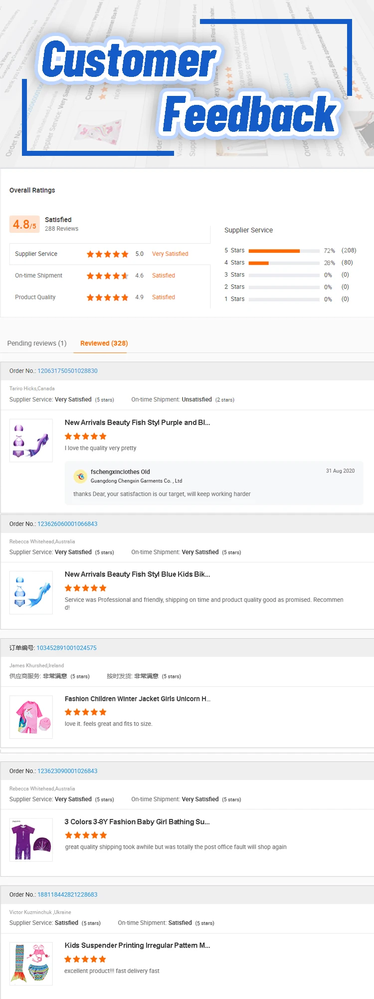Open the Fashion Children Winter Jacket product title
374x999 pixels.
(x=137, y=699)
